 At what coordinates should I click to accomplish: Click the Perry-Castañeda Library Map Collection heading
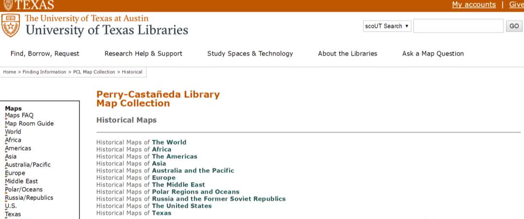click(x=158, y=99)
